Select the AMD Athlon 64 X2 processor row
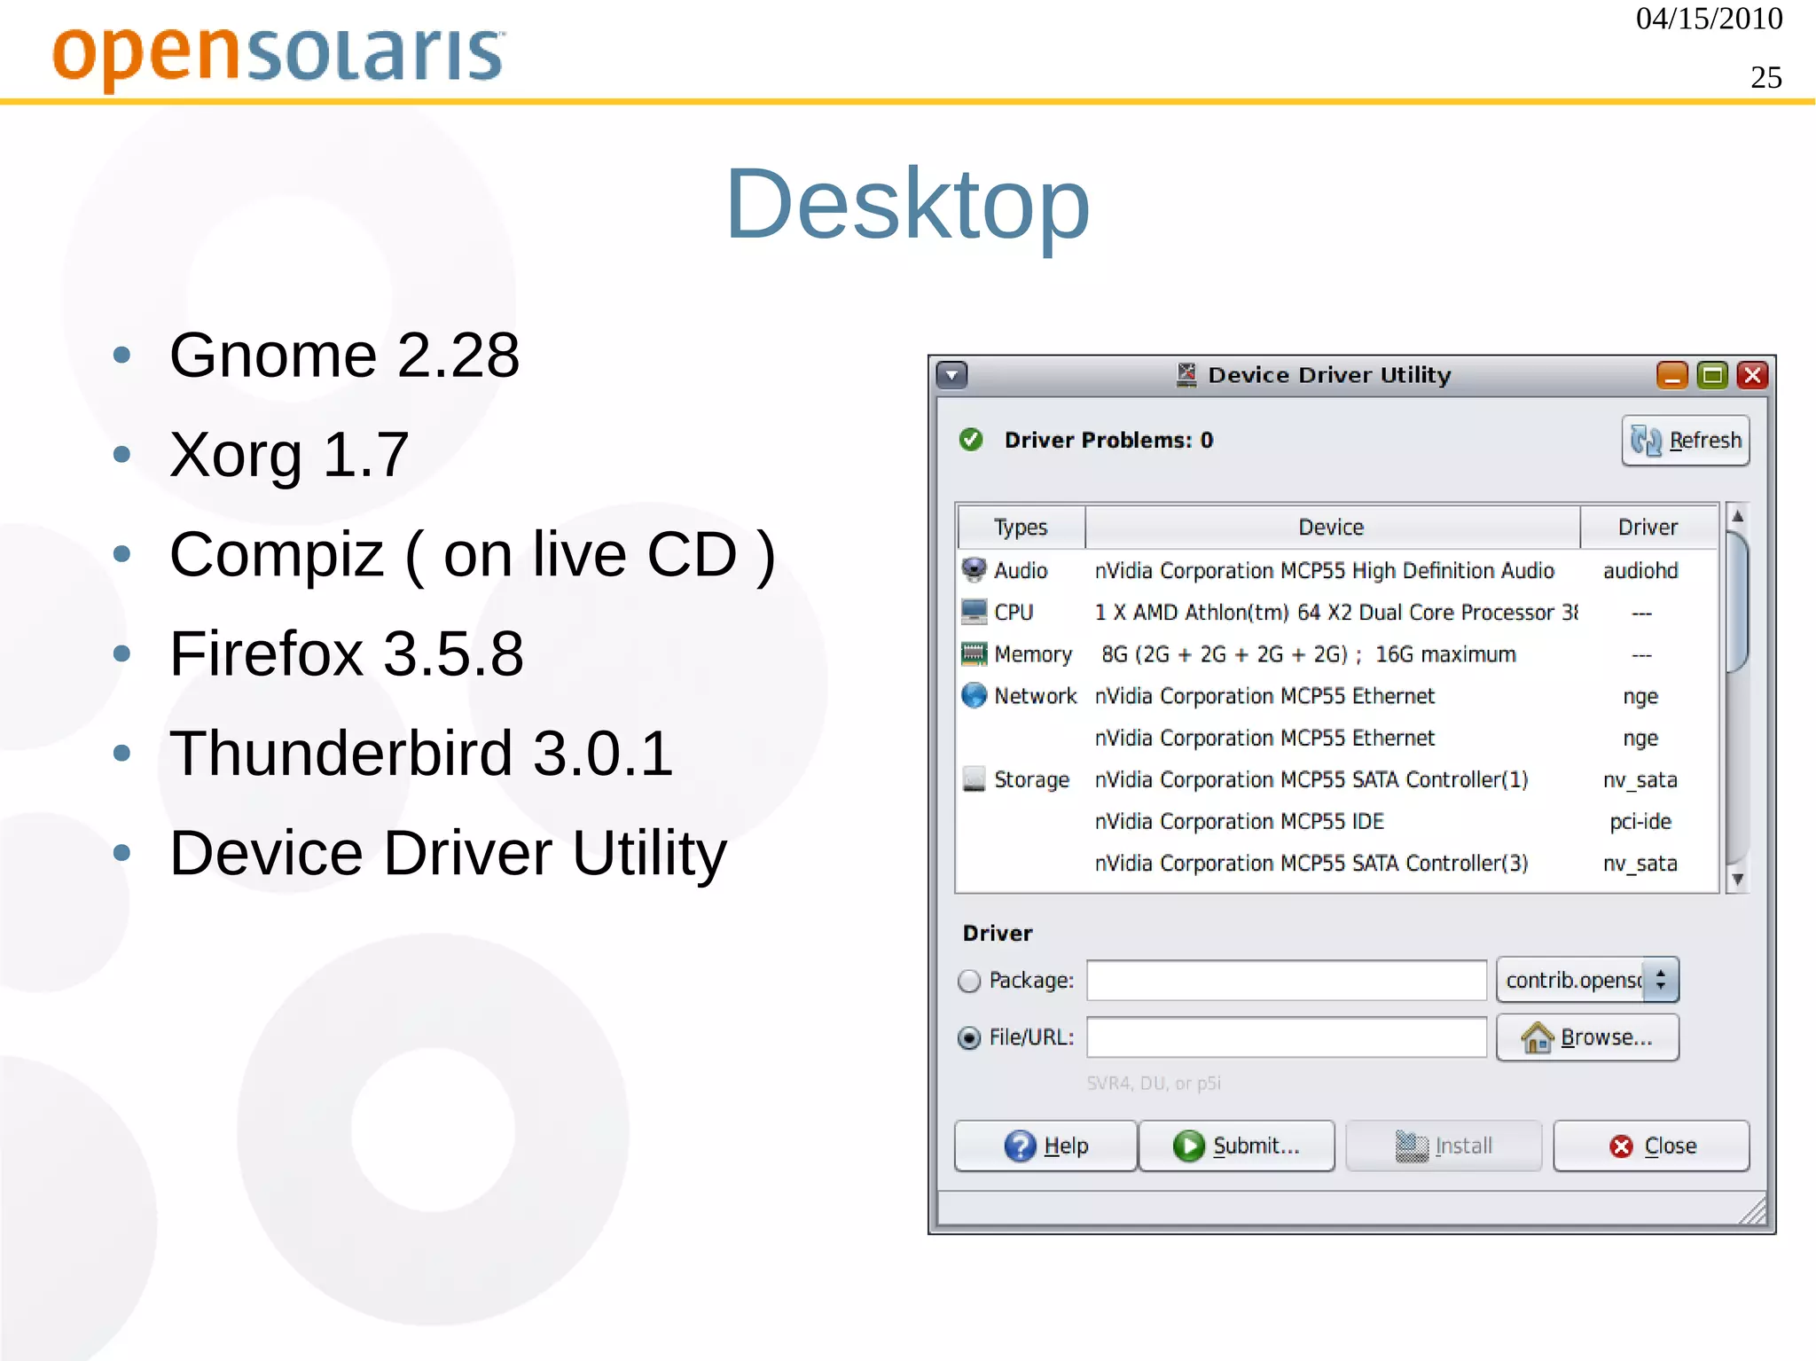1816x1361 pixels. [1337, 612]
